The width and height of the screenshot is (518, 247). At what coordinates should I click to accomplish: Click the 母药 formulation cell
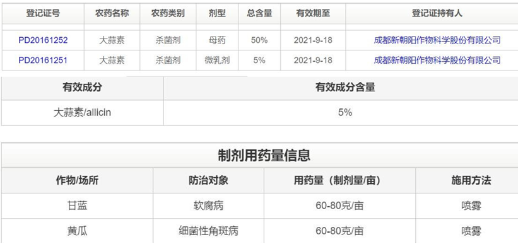[x=217, y=40]
